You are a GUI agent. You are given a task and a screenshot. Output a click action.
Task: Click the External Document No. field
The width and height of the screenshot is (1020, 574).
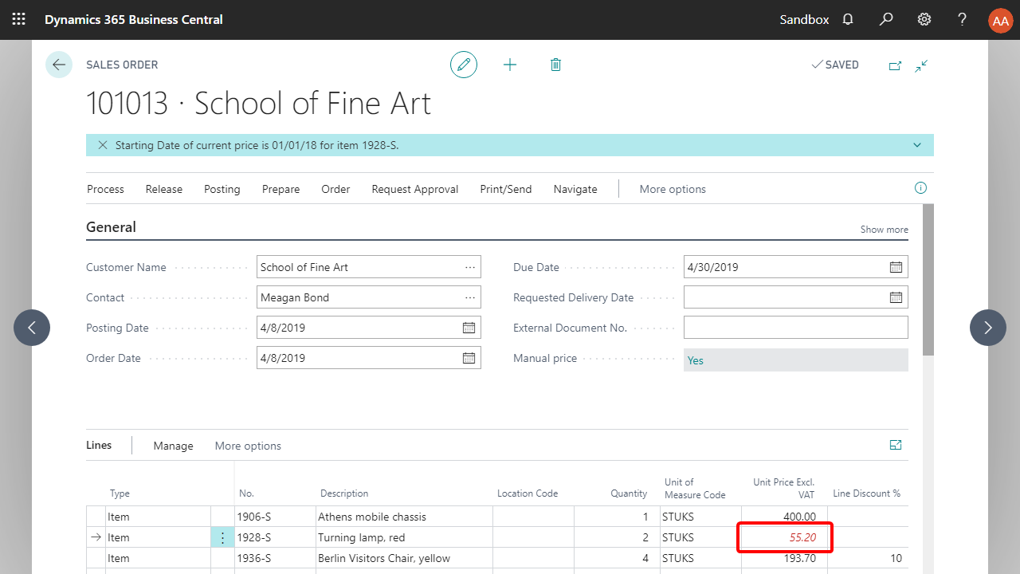click(795, 328)
